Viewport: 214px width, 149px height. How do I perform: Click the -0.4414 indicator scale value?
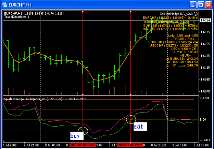tap(204, 140)
